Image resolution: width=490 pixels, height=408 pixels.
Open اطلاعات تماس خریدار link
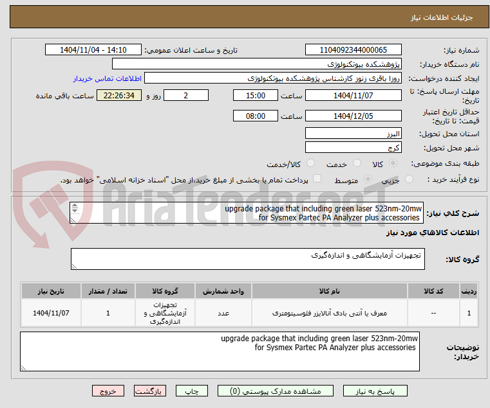[x=108, y=78]
